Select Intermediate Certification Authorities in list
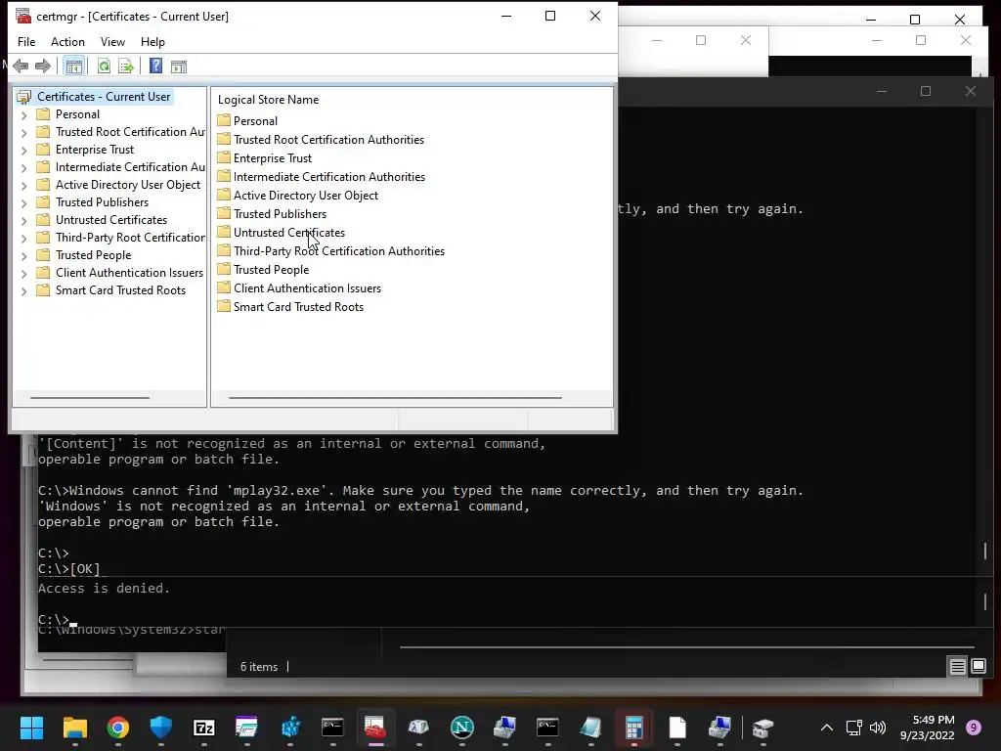Image resolution: width=1001 pixels, height=751 pixels. point(328,176)
